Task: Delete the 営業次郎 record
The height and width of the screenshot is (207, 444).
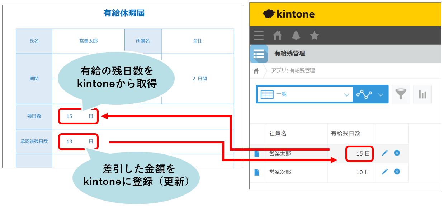Action: click(397, 171)
